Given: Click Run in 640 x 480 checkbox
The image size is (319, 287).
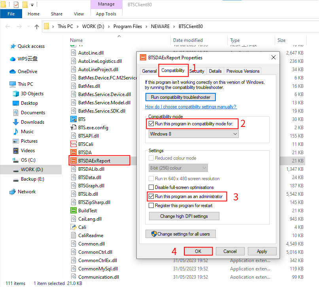Looking at the screenshot, I should click(151, 179).
